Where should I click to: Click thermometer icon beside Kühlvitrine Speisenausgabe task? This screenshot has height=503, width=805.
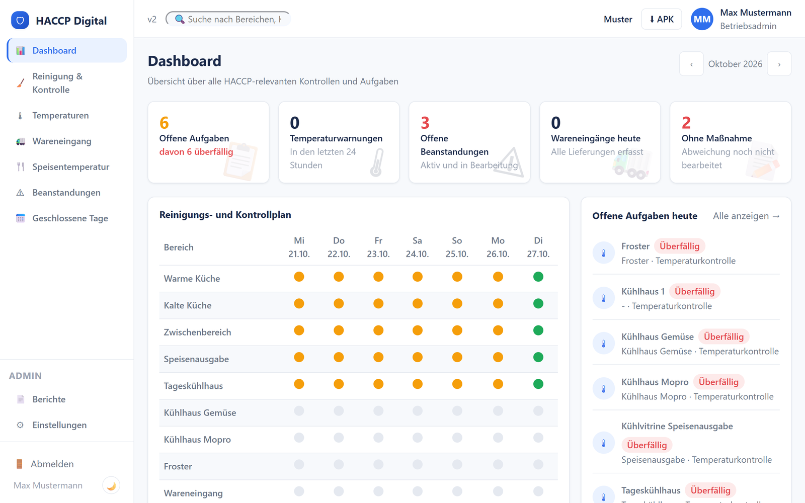(x=604, y=443)
